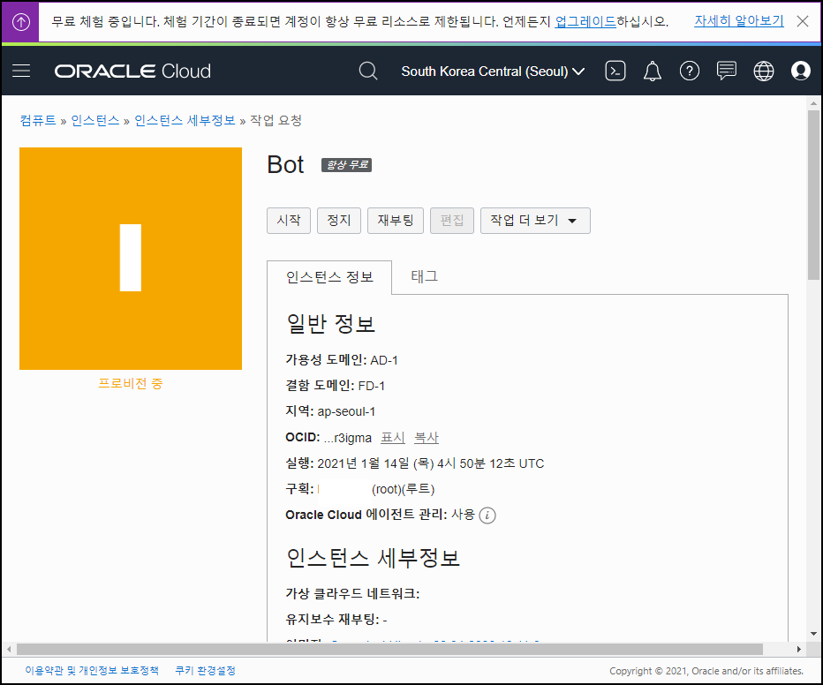The width and height of the screenshot is (823, 685).
Task: Open the navigation hamburger menu
Action: (x=21, y=72)
